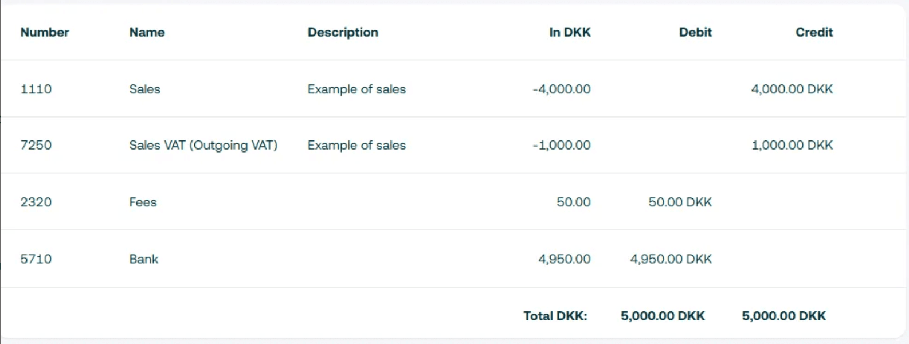Click the Bank account name
Screen dimensions: 909x344
click(x=143, y=259)
